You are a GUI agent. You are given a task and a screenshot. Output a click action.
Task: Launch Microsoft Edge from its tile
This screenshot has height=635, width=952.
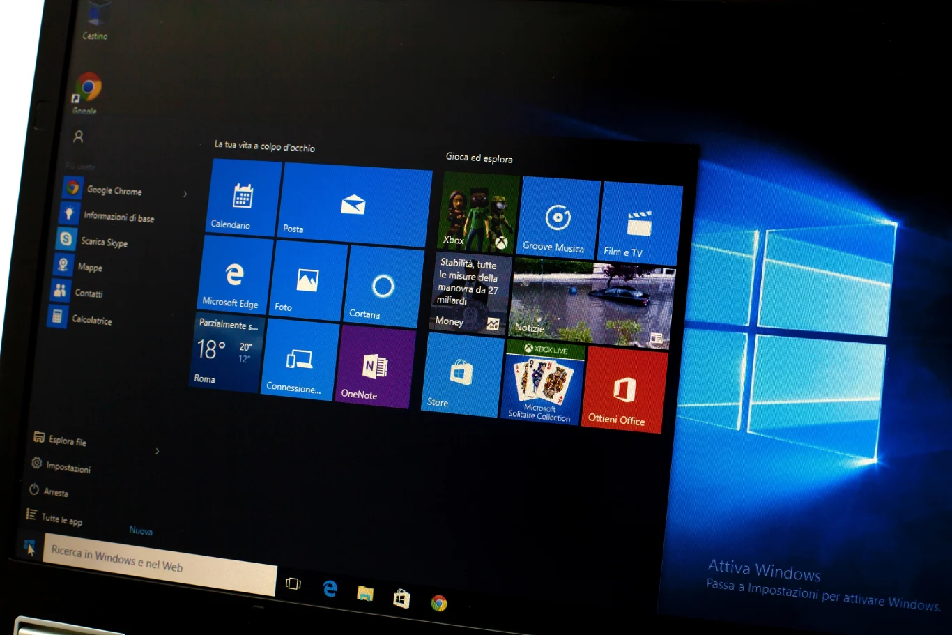(232, 279)
